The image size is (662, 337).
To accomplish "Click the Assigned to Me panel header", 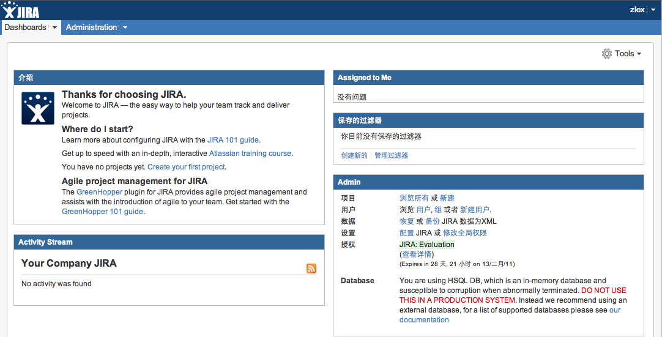I will click(x=488, y=78).
